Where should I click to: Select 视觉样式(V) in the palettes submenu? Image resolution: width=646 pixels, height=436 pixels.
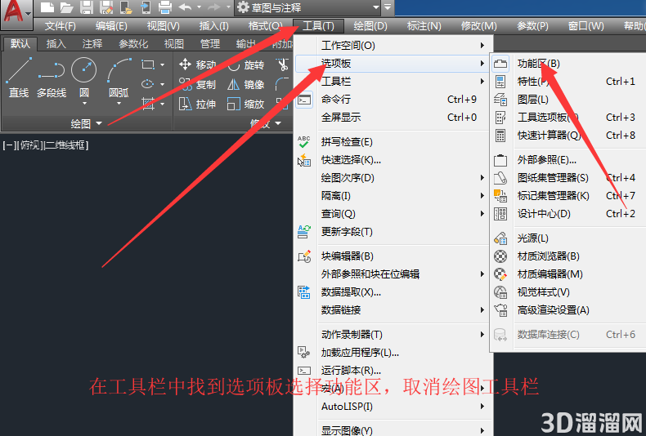pos(568,292)
